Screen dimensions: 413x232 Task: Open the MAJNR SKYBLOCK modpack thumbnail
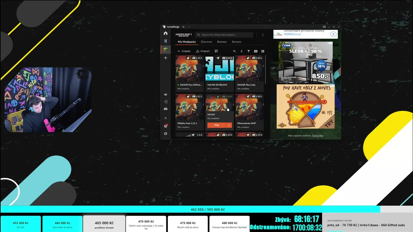pyautogui.click(x=219, y=69)
